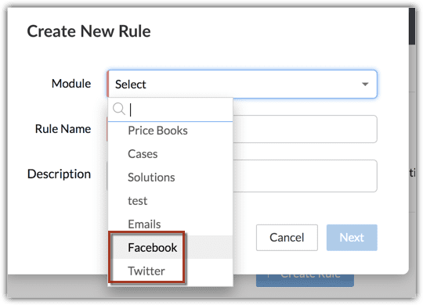Select Emails from the dropdown list

coord(170,224)
